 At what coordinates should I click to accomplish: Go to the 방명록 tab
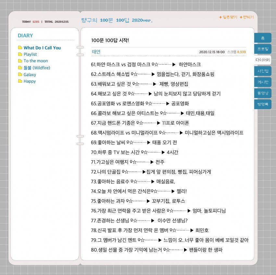pyautogui.click(x=263, y=104)
